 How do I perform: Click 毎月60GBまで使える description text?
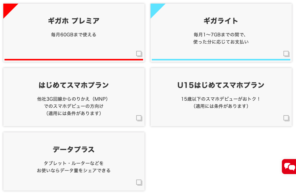click(74, 35)
